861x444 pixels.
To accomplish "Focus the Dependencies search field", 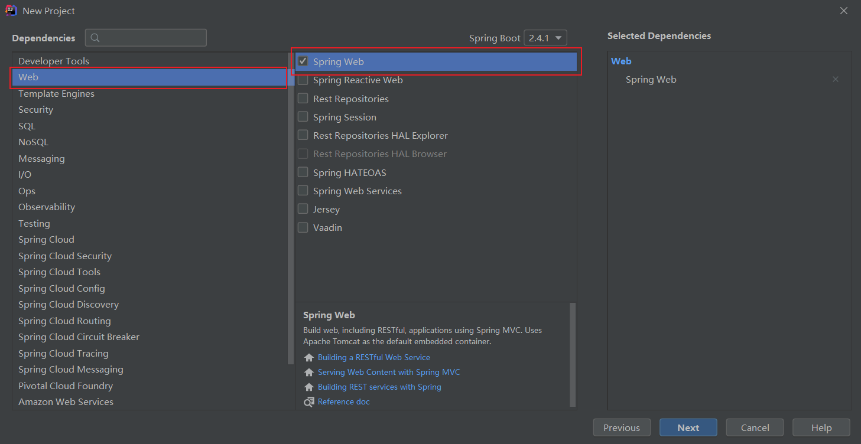I will point(146,38).
